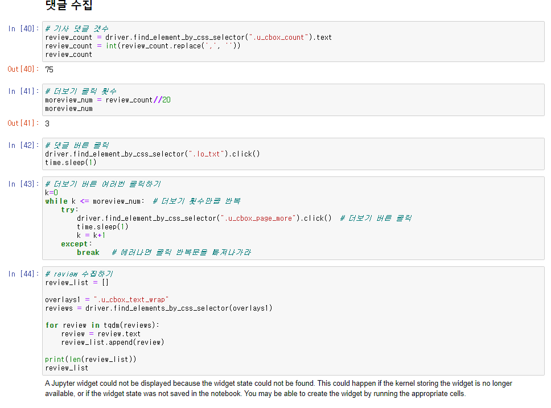Click the '.u_cbox_page_more' selector string
The image size is (551, 408).
coord(258,219)
